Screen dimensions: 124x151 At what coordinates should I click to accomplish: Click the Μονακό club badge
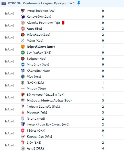click(x=23, y=112)
